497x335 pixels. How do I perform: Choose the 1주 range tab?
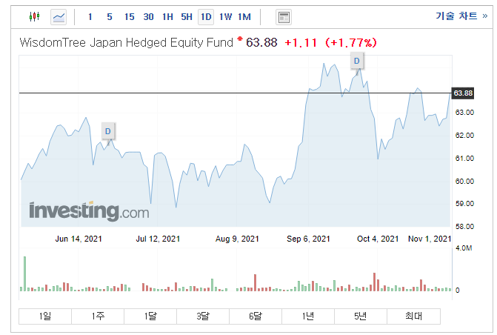[98, 316]
